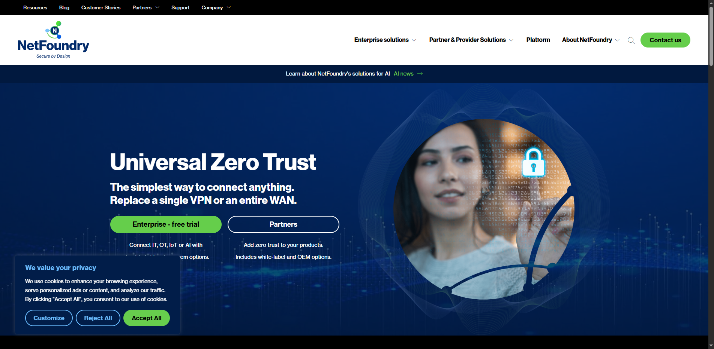The width and height of the screenshot is (714, 349).
Task: Go to the Blog link
Action: pos(64,7)
